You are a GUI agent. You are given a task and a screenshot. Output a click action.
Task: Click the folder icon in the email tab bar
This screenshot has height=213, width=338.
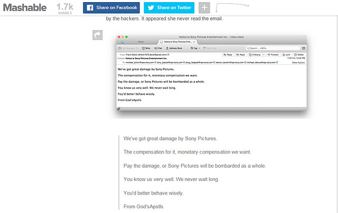click(122, 42)
